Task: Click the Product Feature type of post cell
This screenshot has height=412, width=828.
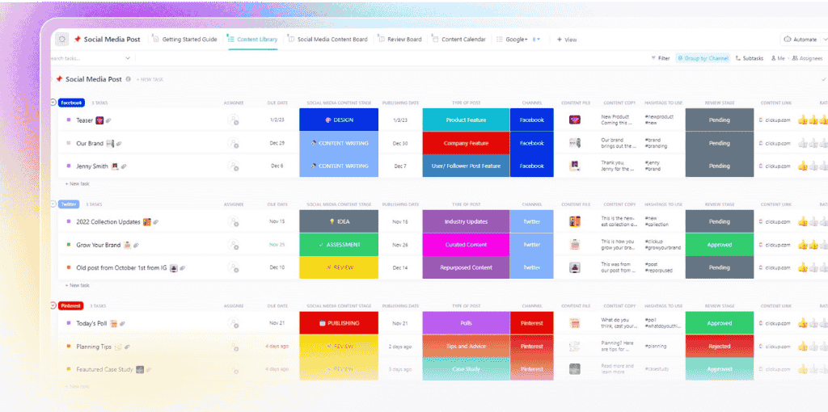Action: pos(467,120)
